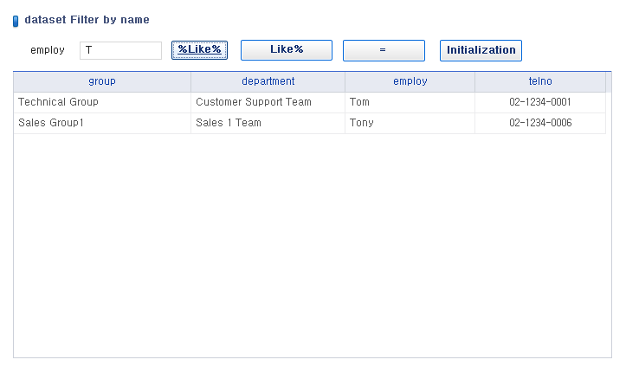Select the Tony employee cell

[x=410, y=123]
